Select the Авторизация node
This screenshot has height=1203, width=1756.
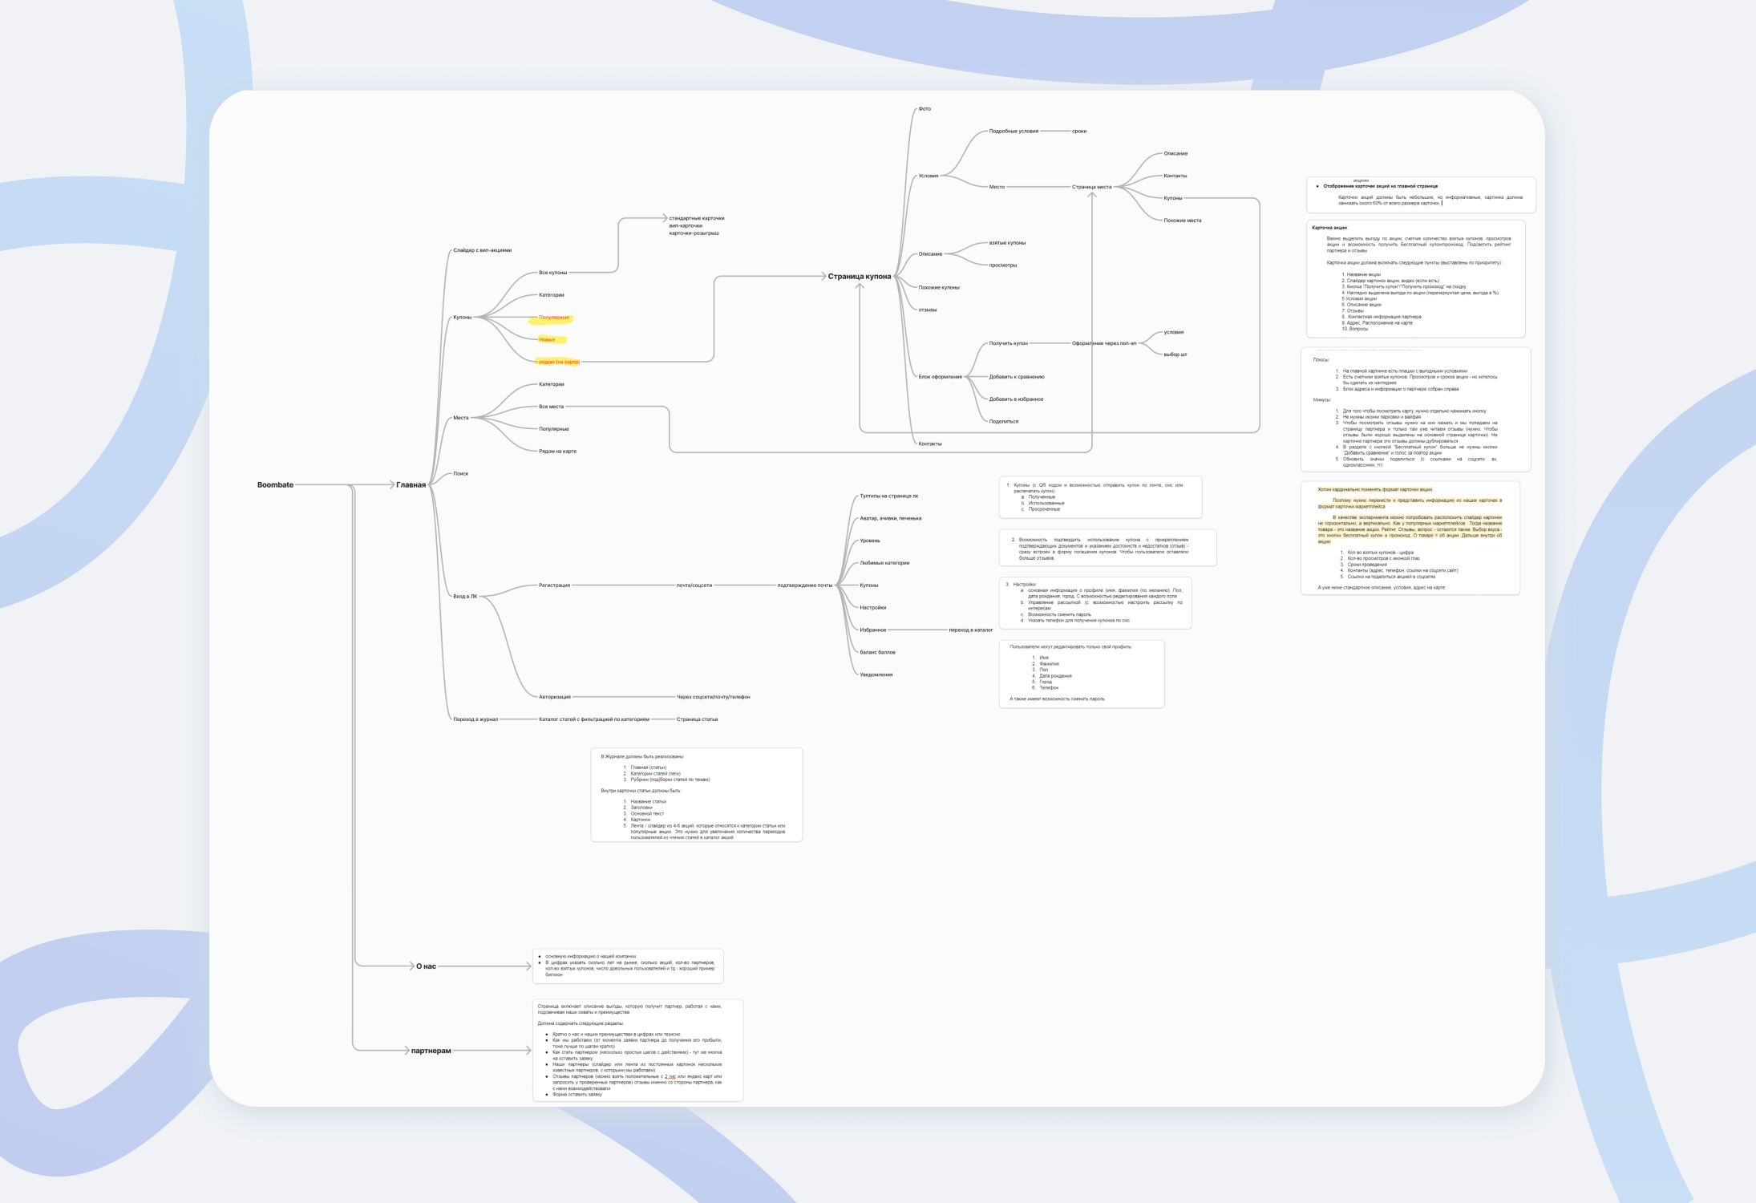pos(555,697)
